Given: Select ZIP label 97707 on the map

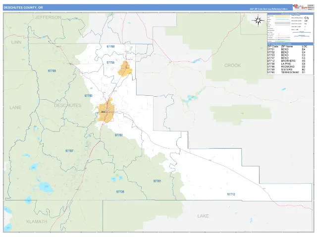Looking at the screenshot, I should pos(69,151).
